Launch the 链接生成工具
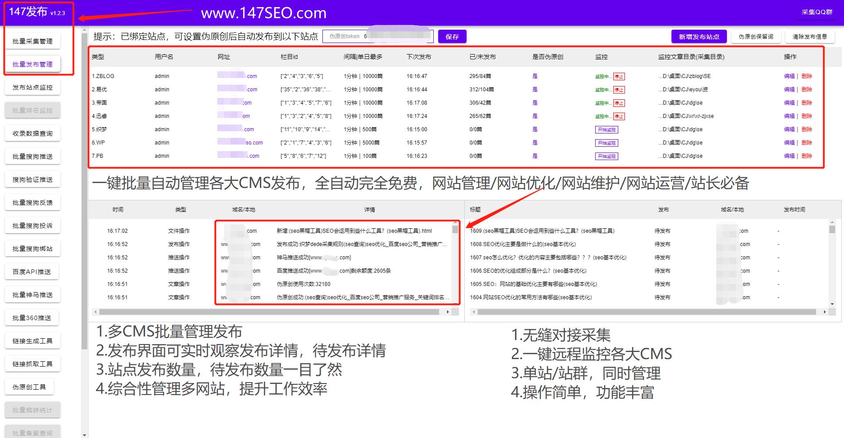 click(x=32, y=340)
